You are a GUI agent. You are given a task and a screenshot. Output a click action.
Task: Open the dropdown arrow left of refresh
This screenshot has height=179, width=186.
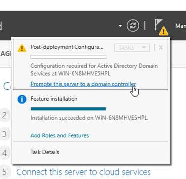pos(120,26)
